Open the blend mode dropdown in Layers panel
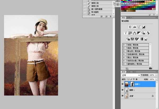This screenshot has width=159, height=109. [130, 75]
